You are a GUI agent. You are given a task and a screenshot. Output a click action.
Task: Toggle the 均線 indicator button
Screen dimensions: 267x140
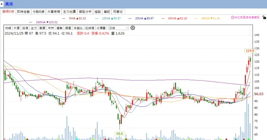click(x=8, y=28)
